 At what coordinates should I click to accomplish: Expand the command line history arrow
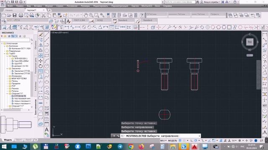199,136
